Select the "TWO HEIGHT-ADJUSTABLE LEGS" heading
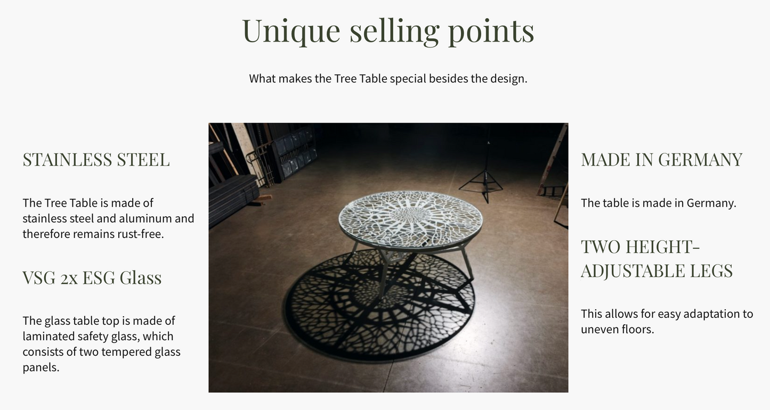This screenshot has height=410, width=770. [656, 258]
